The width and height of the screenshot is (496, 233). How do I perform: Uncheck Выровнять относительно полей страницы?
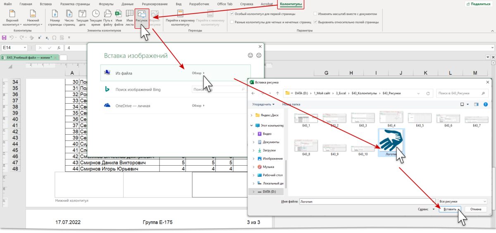[x=316, y=21]
